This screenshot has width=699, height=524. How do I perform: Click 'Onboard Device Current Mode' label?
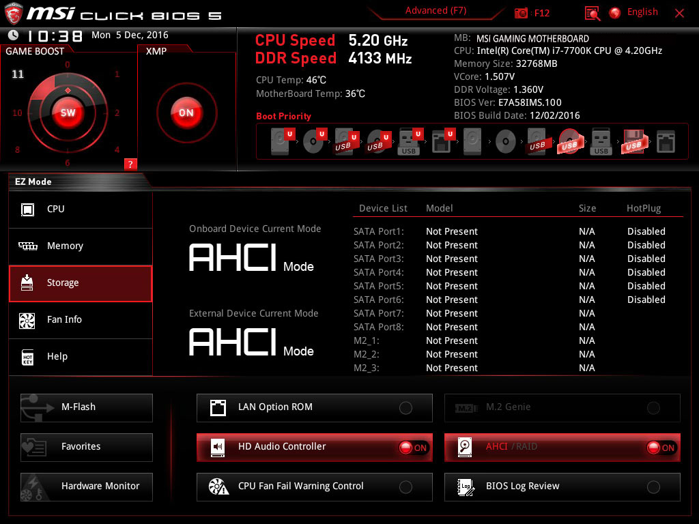click(x=255, y=229)
